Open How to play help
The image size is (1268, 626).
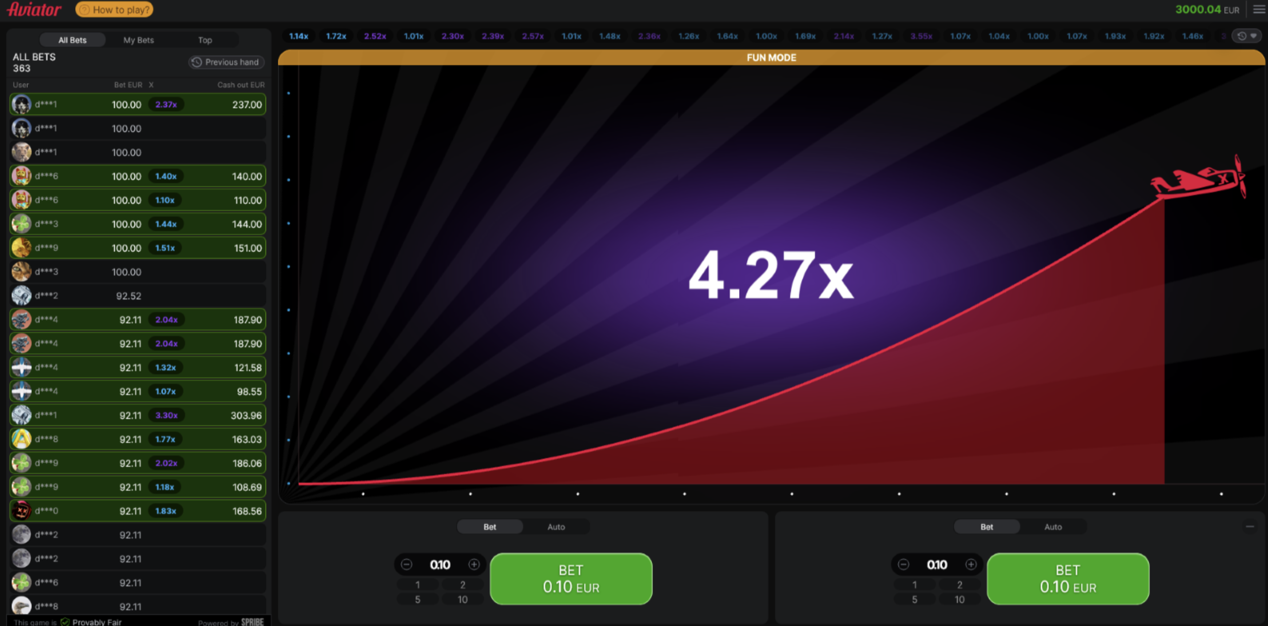(114, 9)
